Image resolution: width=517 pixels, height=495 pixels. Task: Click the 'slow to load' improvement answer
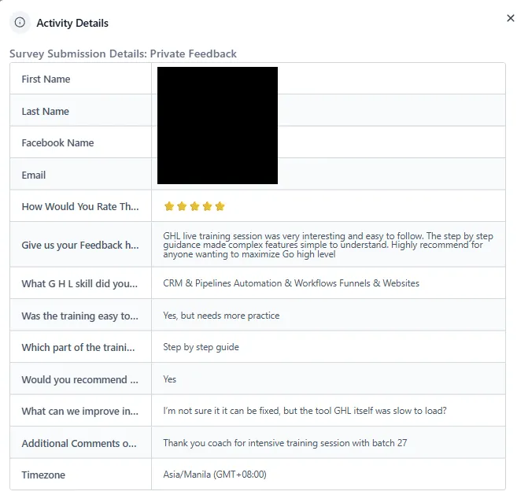[305, 411]
